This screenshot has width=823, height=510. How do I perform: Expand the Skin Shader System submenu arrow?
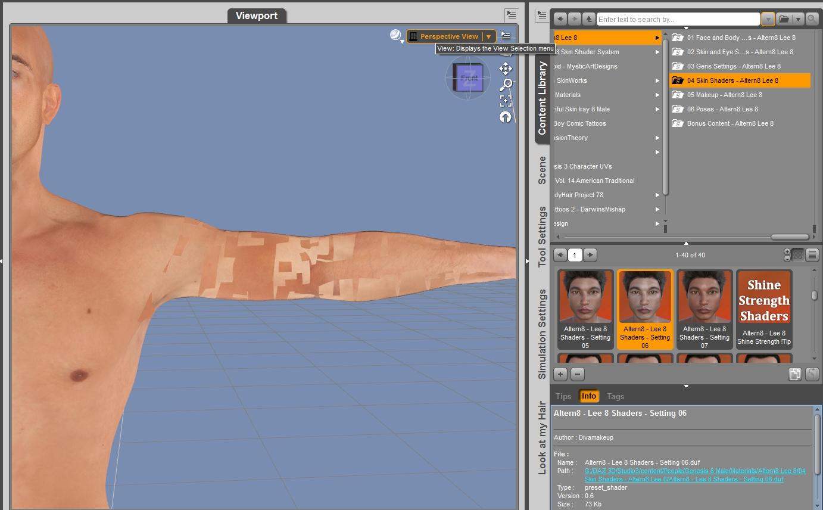click(657, 52)
